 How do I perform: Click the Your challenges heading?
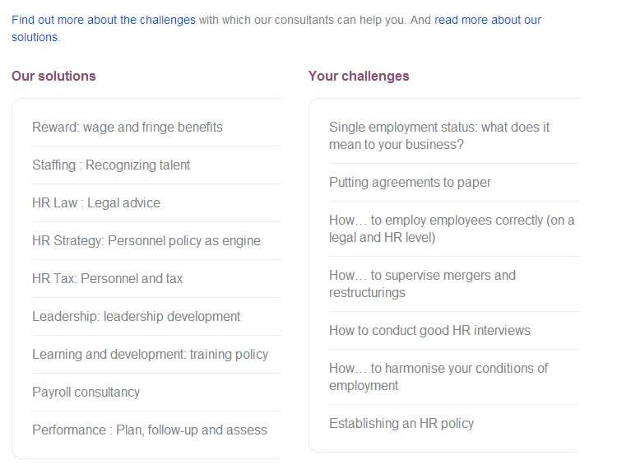pos(359,76)
